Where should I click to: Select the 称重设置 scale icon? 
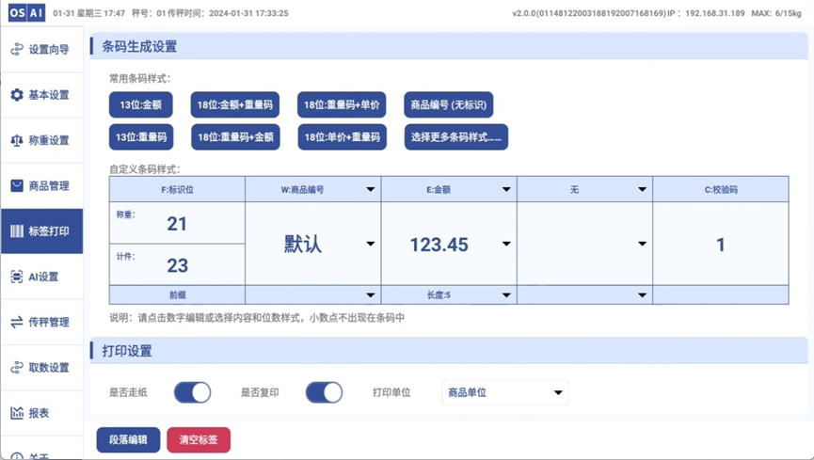(x=17, y=140)
